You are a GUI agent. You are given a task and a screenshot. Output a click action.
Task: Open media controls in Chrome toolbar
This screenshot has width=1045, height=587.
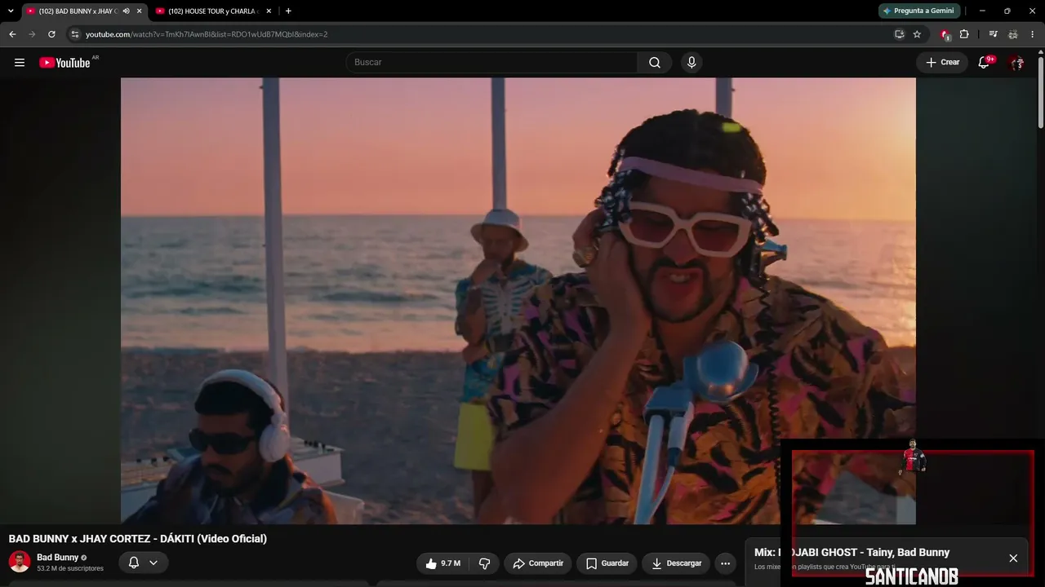(993, 34)
